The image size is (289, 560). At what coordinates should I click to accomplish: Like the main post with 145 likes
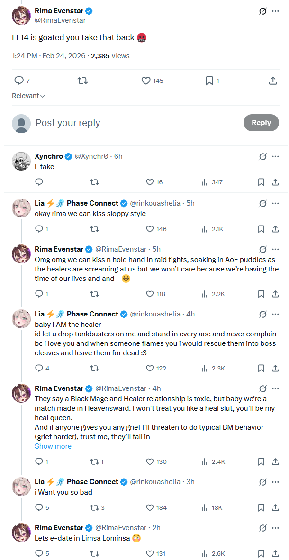point(146,81)
